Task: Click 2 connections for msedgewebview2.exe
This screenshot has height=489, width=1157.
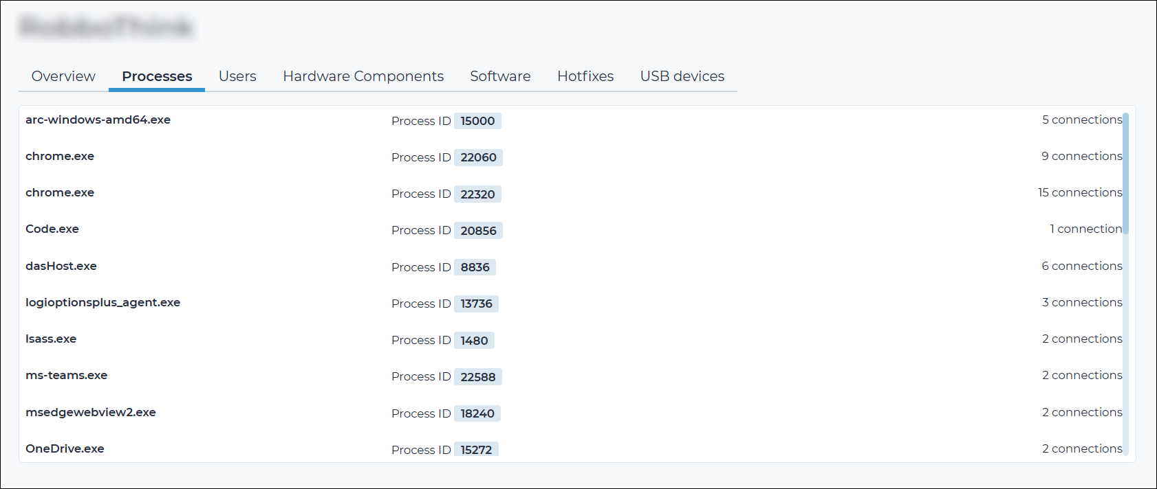Action: [x=1082, y=412]
